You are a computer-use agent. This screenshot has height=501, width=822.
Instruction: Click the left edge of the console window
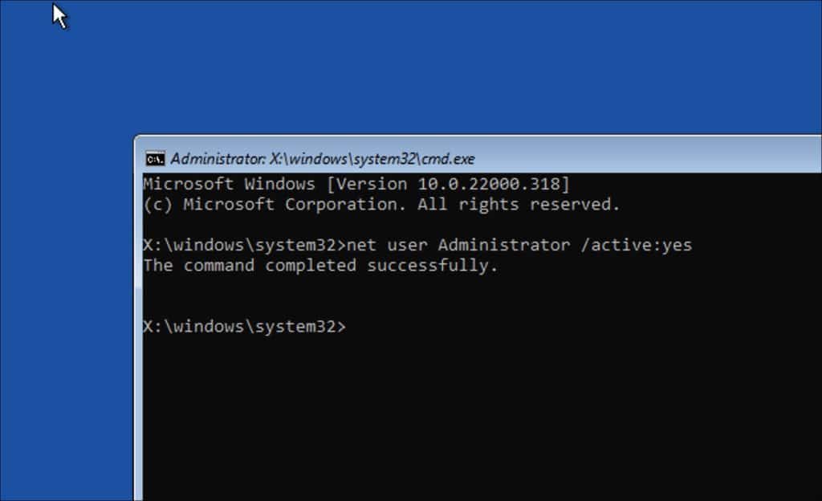(138, 321)
